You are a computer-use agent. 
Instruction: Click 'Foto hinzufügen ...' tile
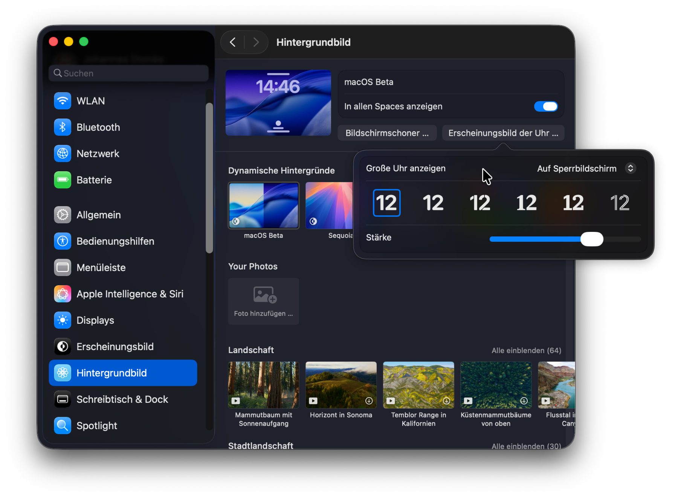[x=263, y=301]
